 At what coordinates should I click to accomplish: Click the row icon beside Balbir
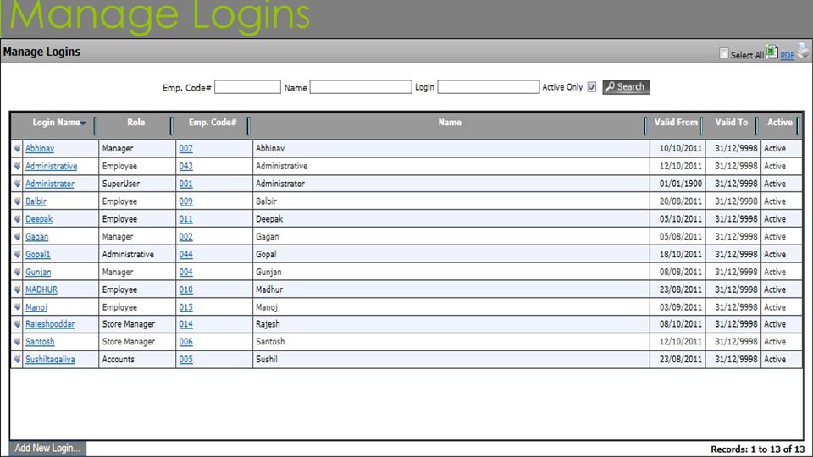tap(18, 201)
